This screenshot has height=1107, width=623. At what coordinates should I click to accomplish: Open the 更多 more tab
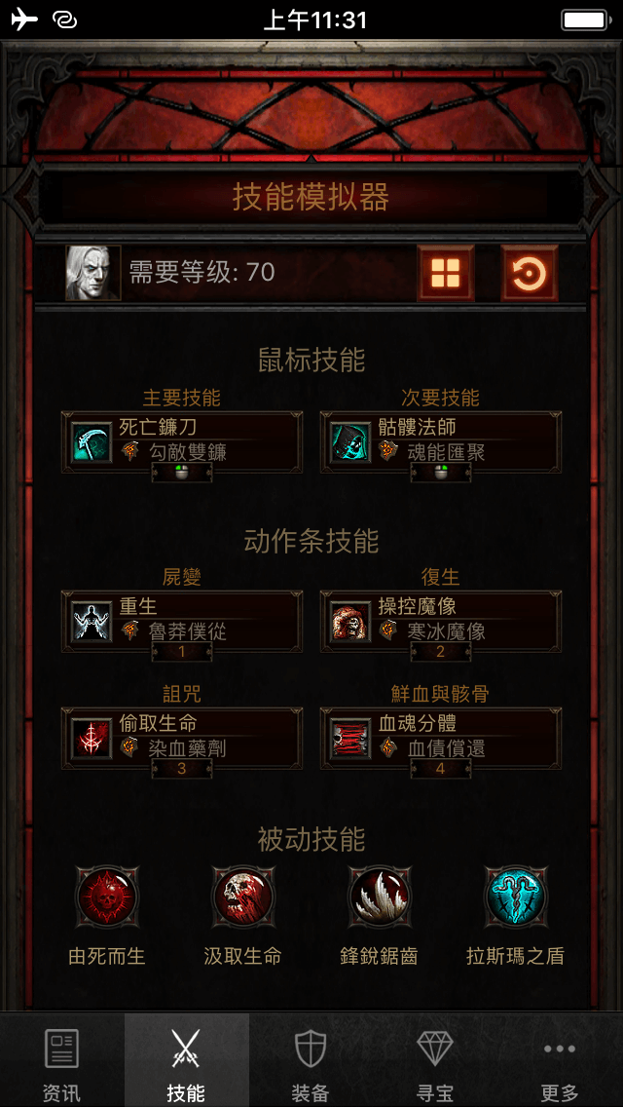(x=560, y=1060)
